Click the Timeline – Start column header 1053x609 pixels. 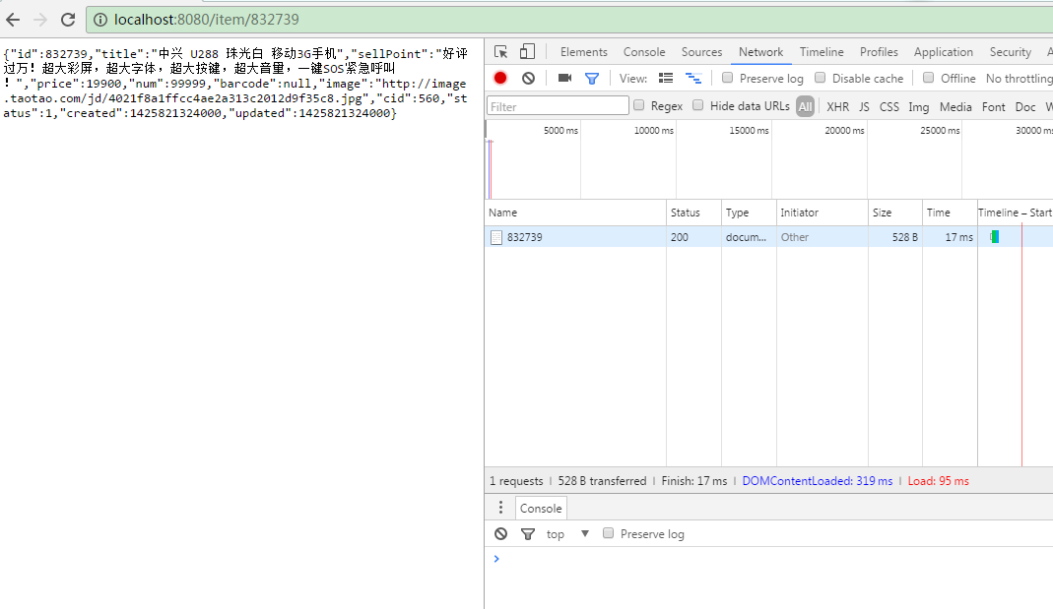(x=1016, y=213)
